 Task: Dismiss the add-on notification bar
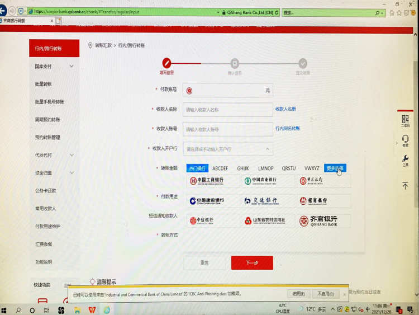tap(345, 294)
